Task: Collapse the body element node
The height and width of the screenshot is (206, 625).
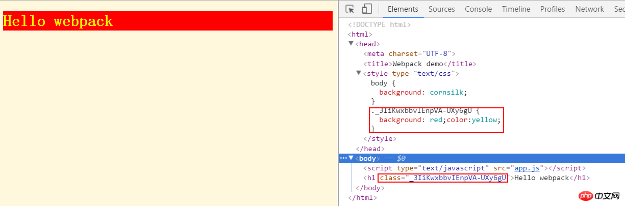Action: (351, 158)
